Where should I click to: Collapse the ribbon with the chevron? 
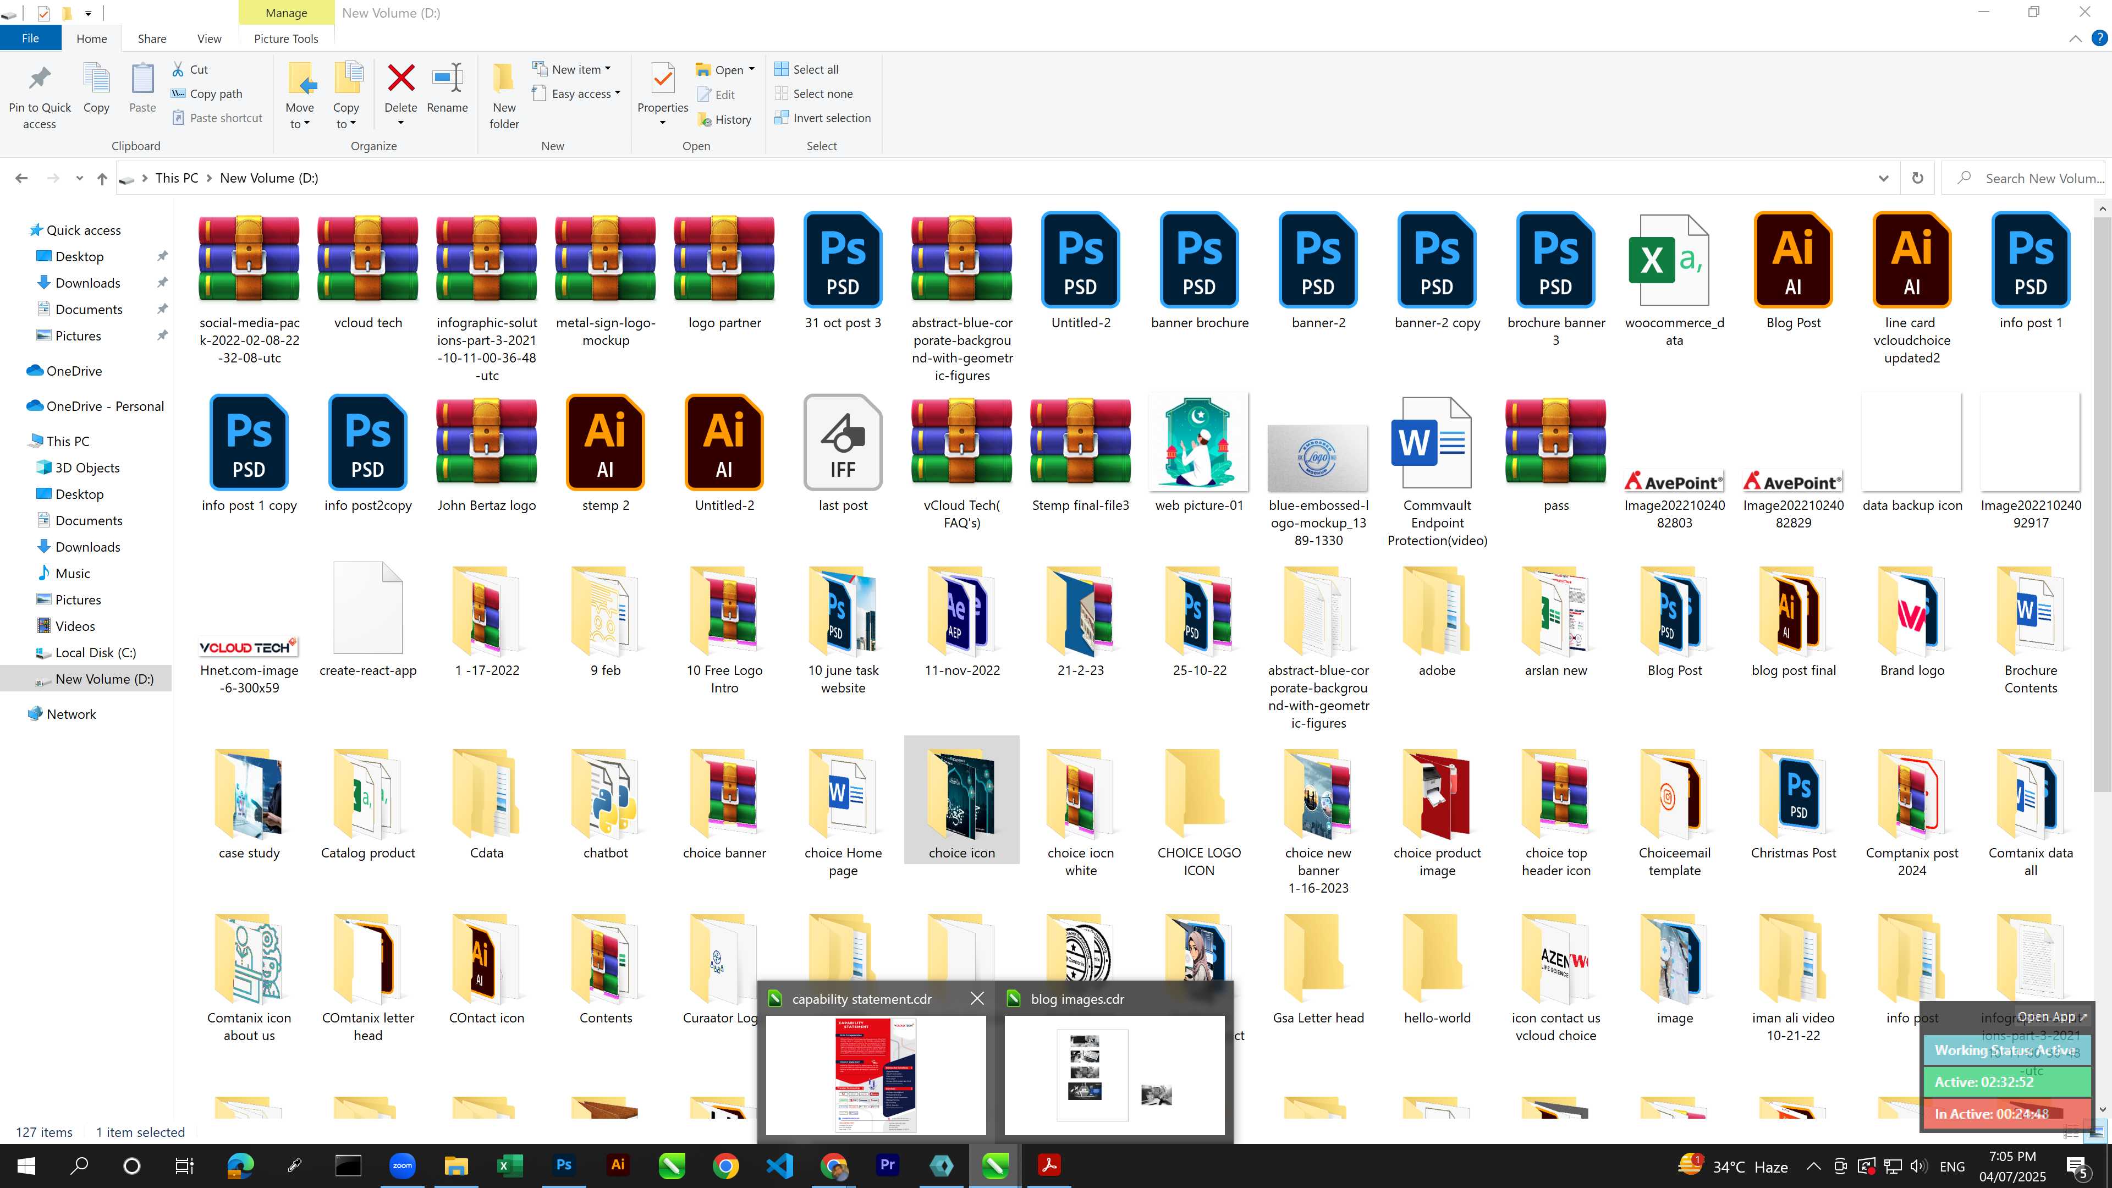[x=2075, y=38]
